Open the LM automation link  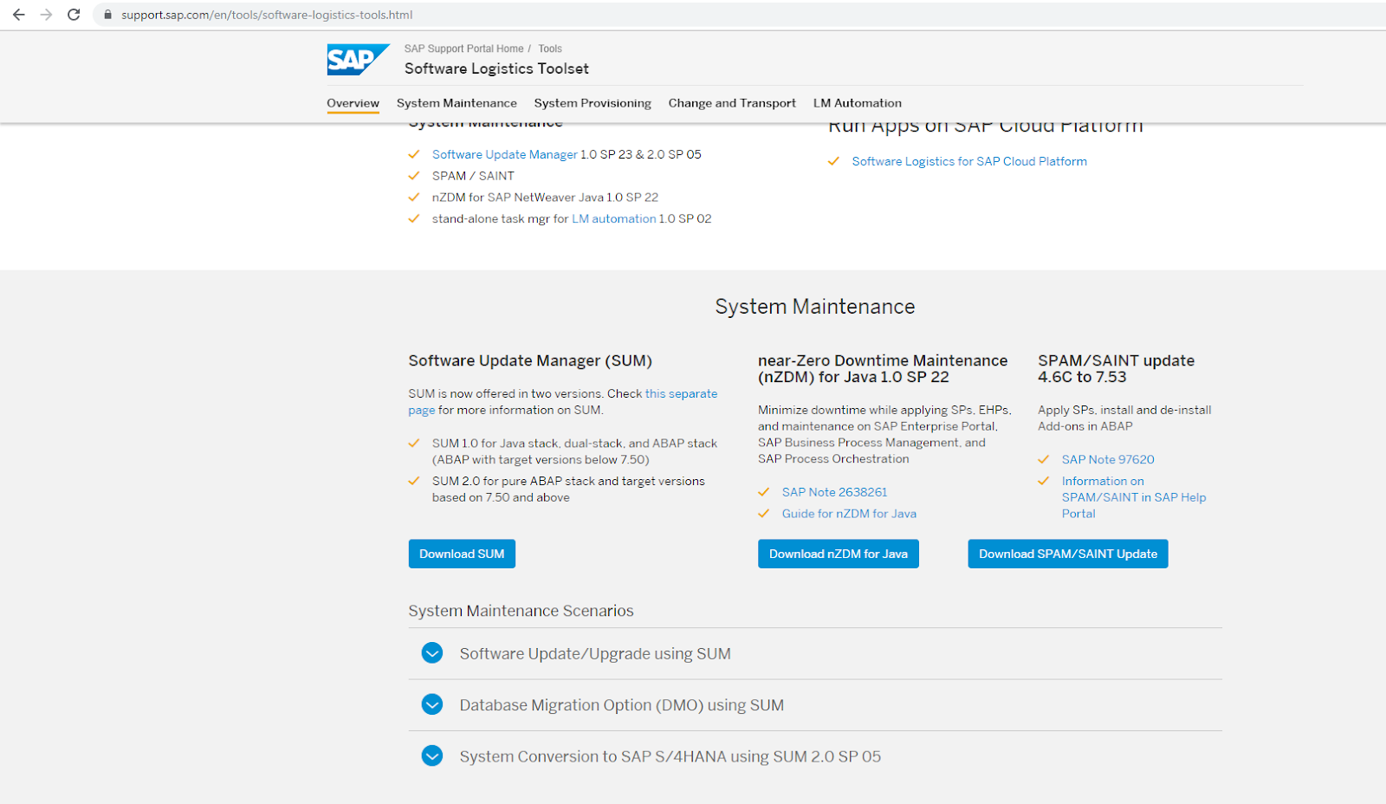tap(614, 218)
